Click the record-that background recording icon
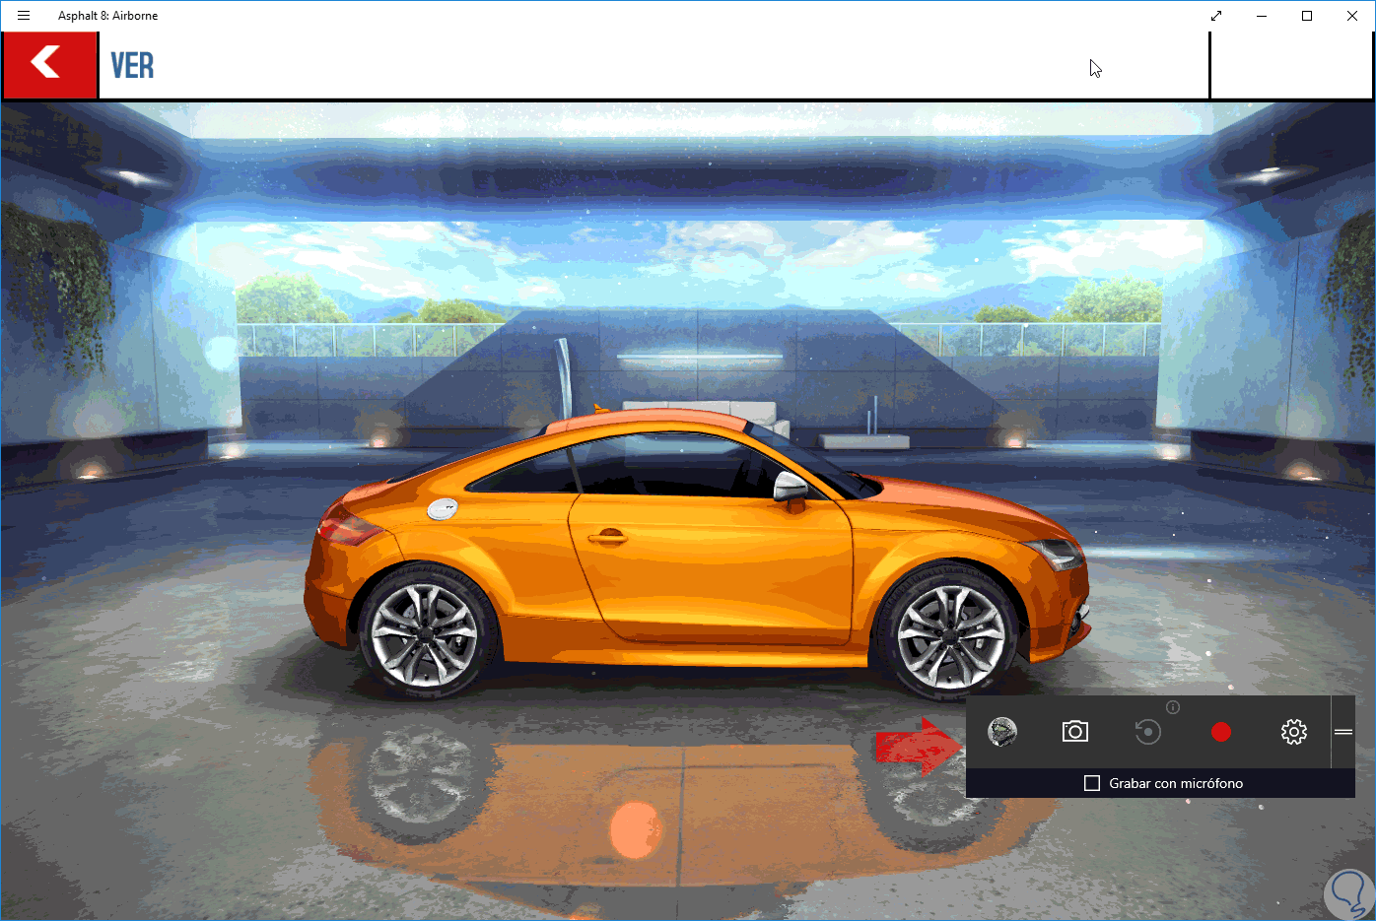The image size is (1376, 921). pyautogui.click(x=1148, y=732)
